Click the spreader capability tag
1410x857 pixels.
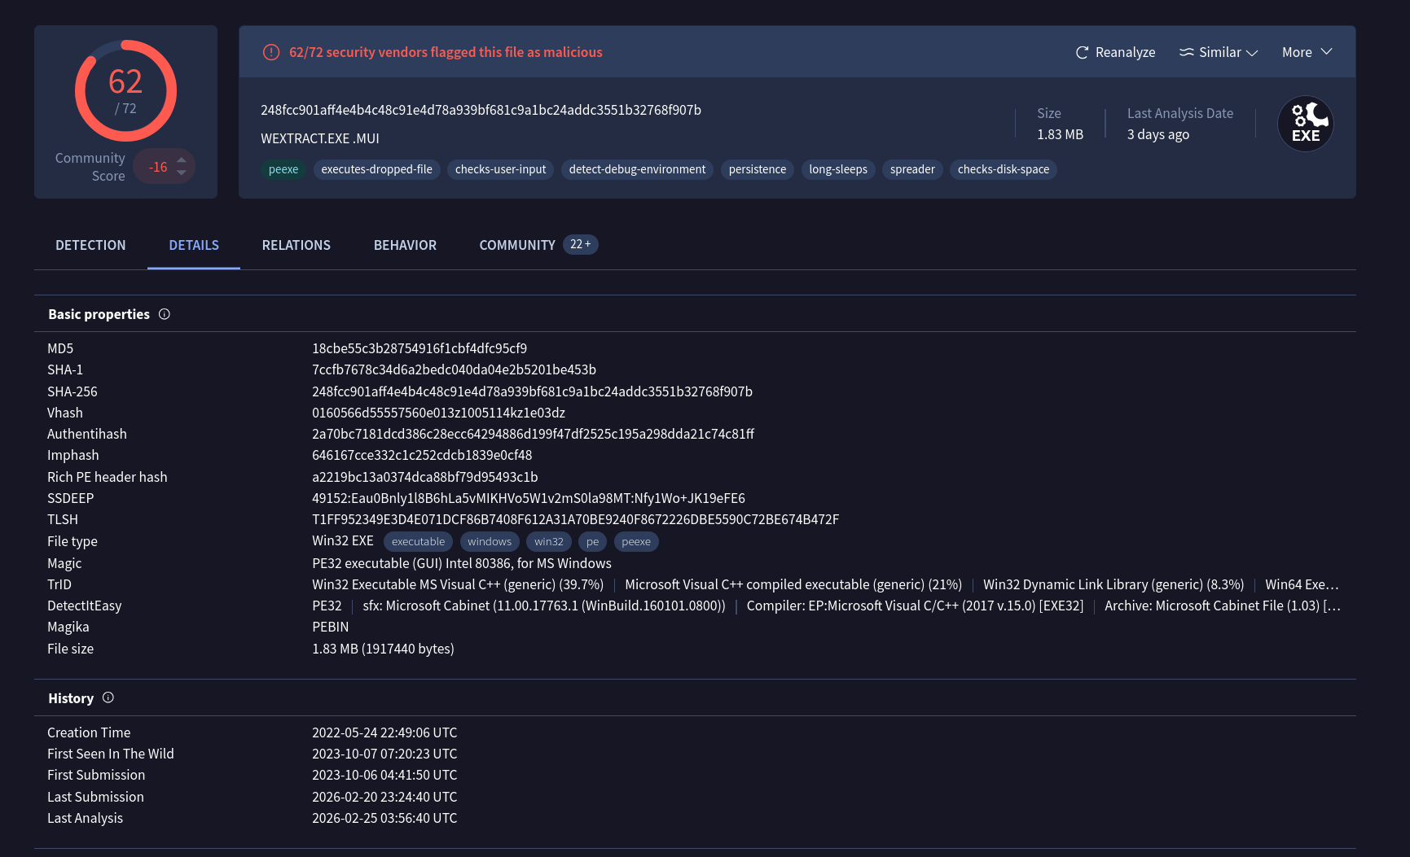[x=911, y=169]
